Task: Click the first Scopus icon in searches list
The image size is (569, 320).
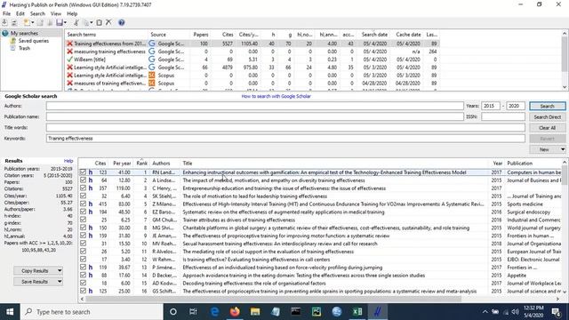Action: (x=152, y=76)
